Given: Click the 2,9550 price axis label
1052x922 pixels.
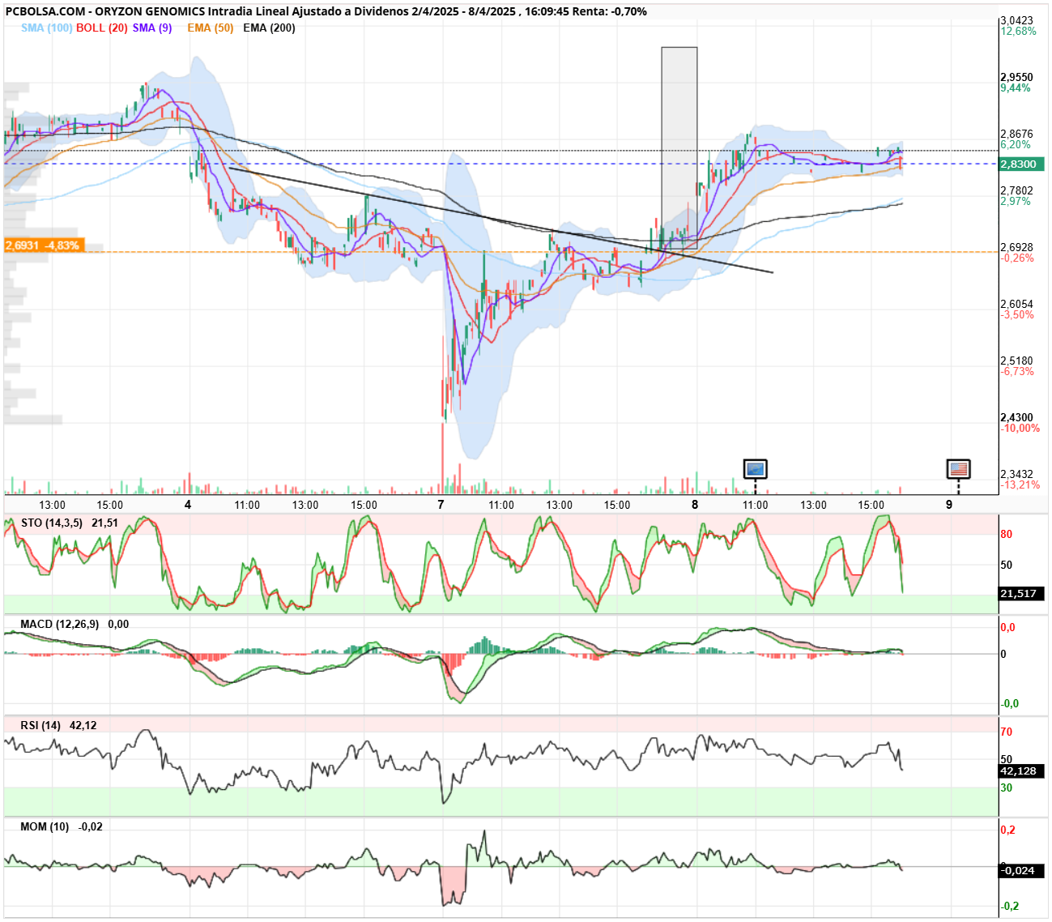Looking at the screenshot, I should 1016,77.
